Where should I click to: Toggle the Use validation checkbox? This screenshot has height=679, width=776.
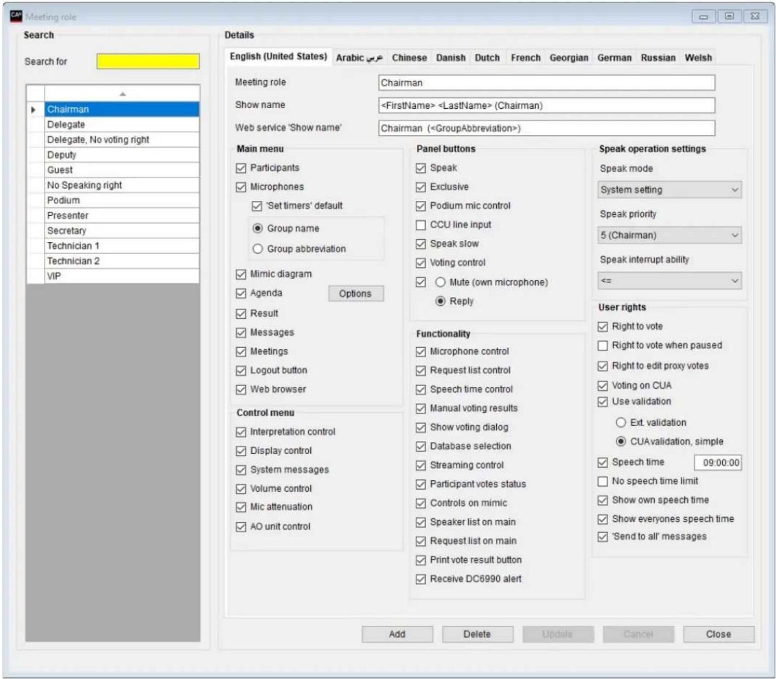click(603, 402)
